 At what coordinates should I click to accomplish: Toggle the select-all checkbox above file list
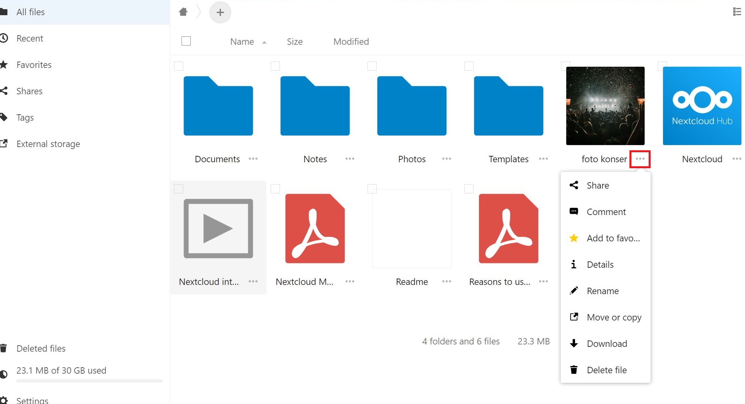coord(186,41)
